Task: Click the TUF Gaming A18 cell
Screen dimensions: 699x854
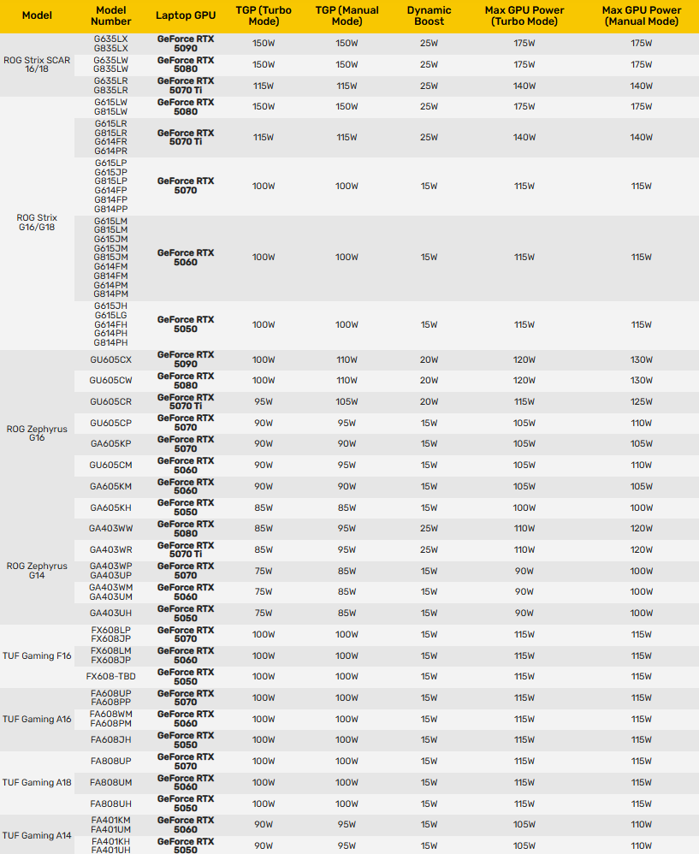Action: 37,783
